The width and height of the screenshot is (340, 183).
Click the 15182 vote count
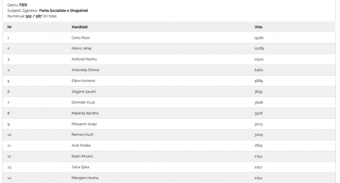259,38
